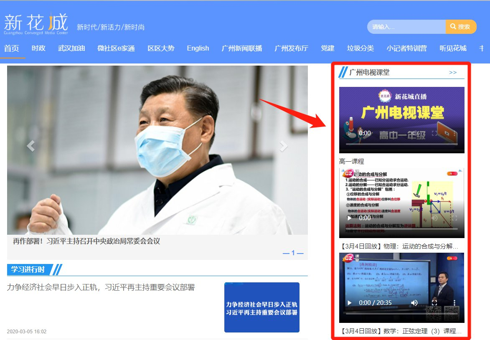
Task: Switch to the English navigation item
Action: point(198,48)
